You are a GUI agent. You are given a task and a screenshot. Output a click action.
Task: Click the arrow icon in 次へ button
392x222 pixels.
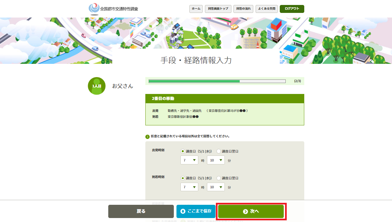pos(245,211)
